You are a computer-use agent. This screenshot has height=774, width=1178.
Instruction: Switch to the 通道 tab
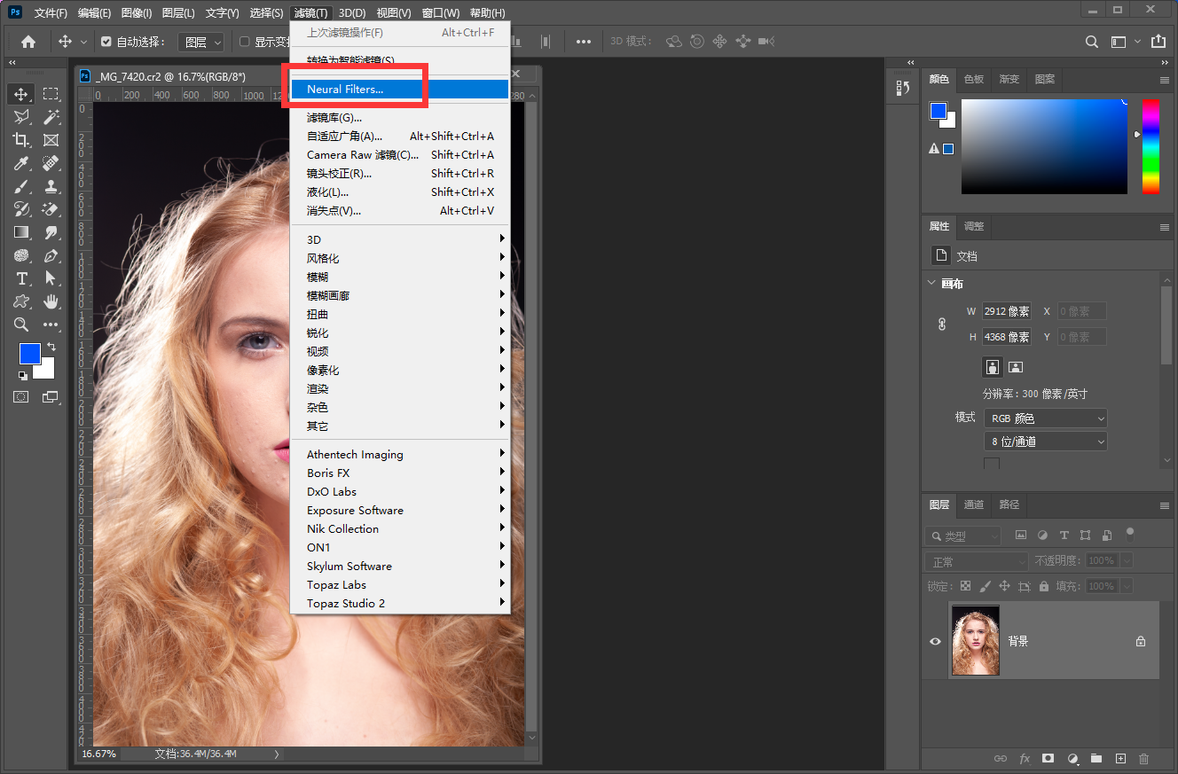pyautogui.click(x=973, y=504)
